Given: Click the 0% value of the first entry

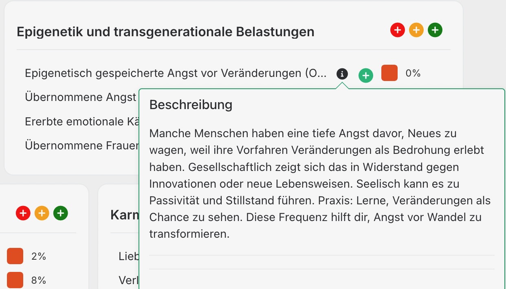Looking at the screenshot, I should point(413,73).
